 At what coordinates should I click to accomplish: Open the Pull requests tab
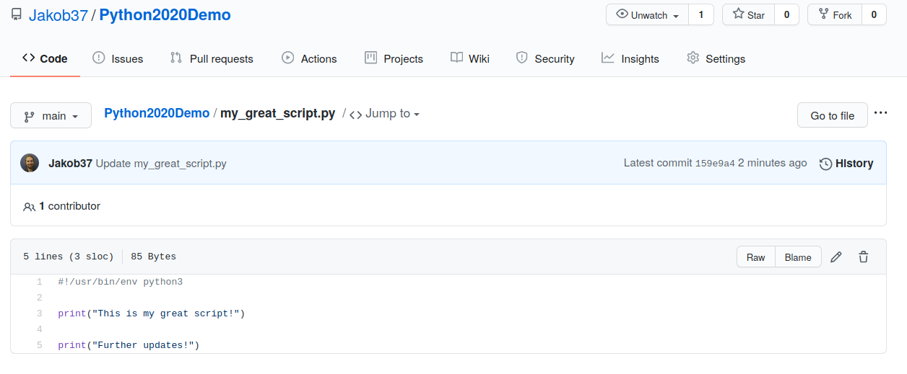coord(212,58)
